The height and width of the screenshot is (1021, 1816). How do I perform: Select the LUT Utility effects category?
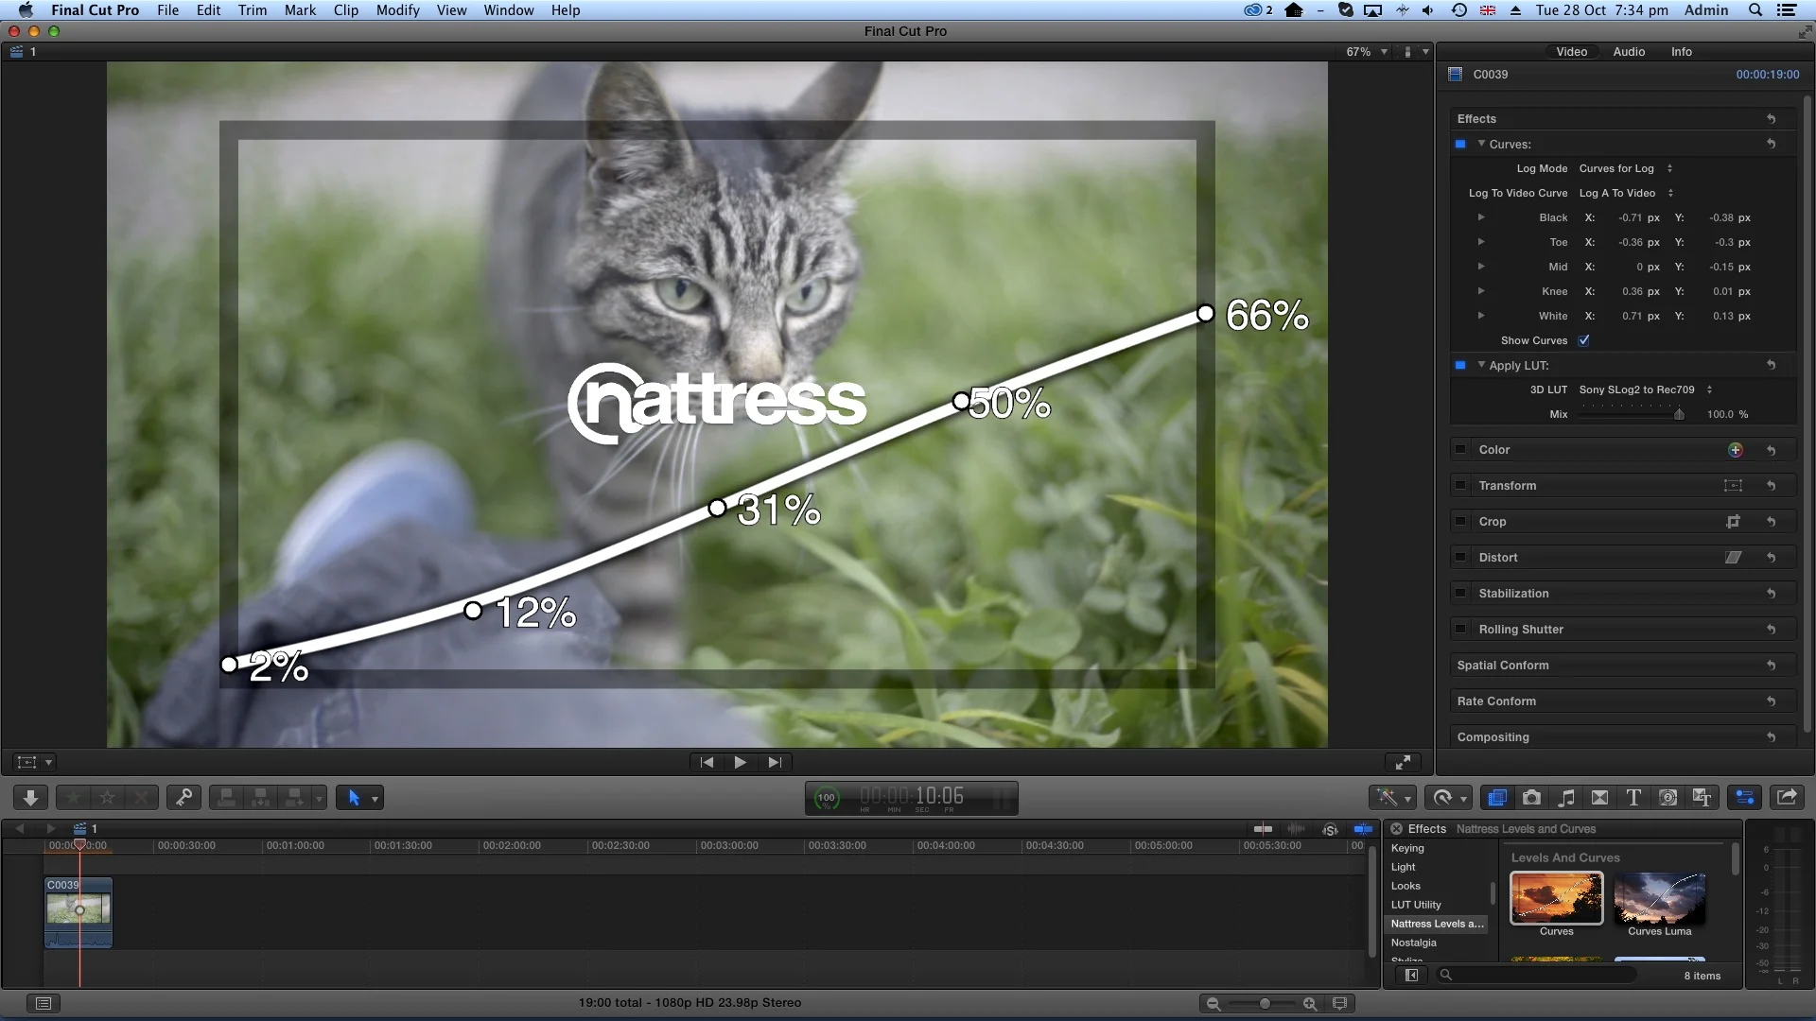click(1416, 905)
